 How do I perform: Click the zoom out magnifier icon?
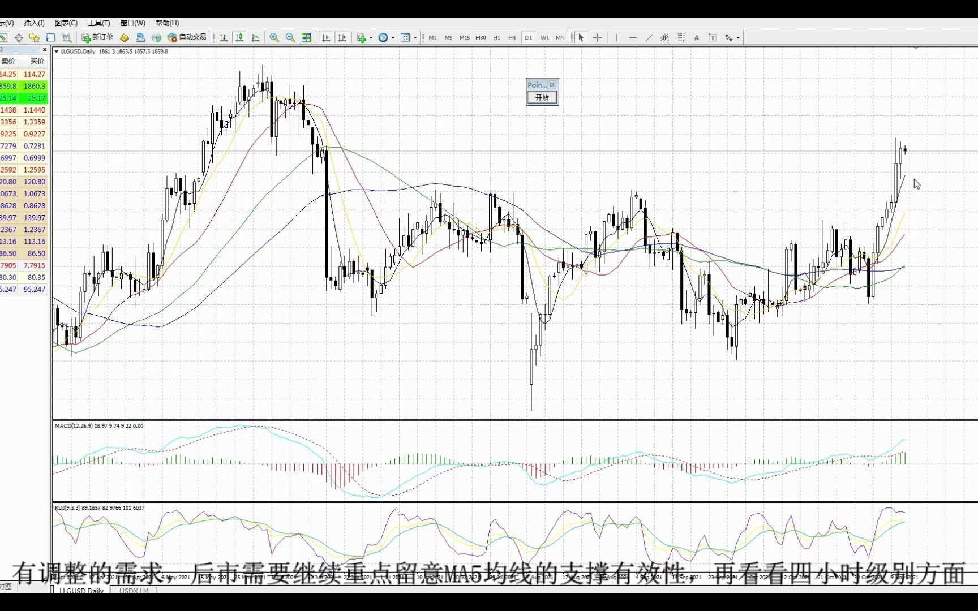point(290,37)
